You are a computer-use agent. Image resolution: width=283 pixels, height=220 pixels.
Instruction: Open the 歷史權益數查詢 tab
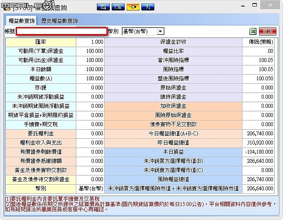coord(60,21)
